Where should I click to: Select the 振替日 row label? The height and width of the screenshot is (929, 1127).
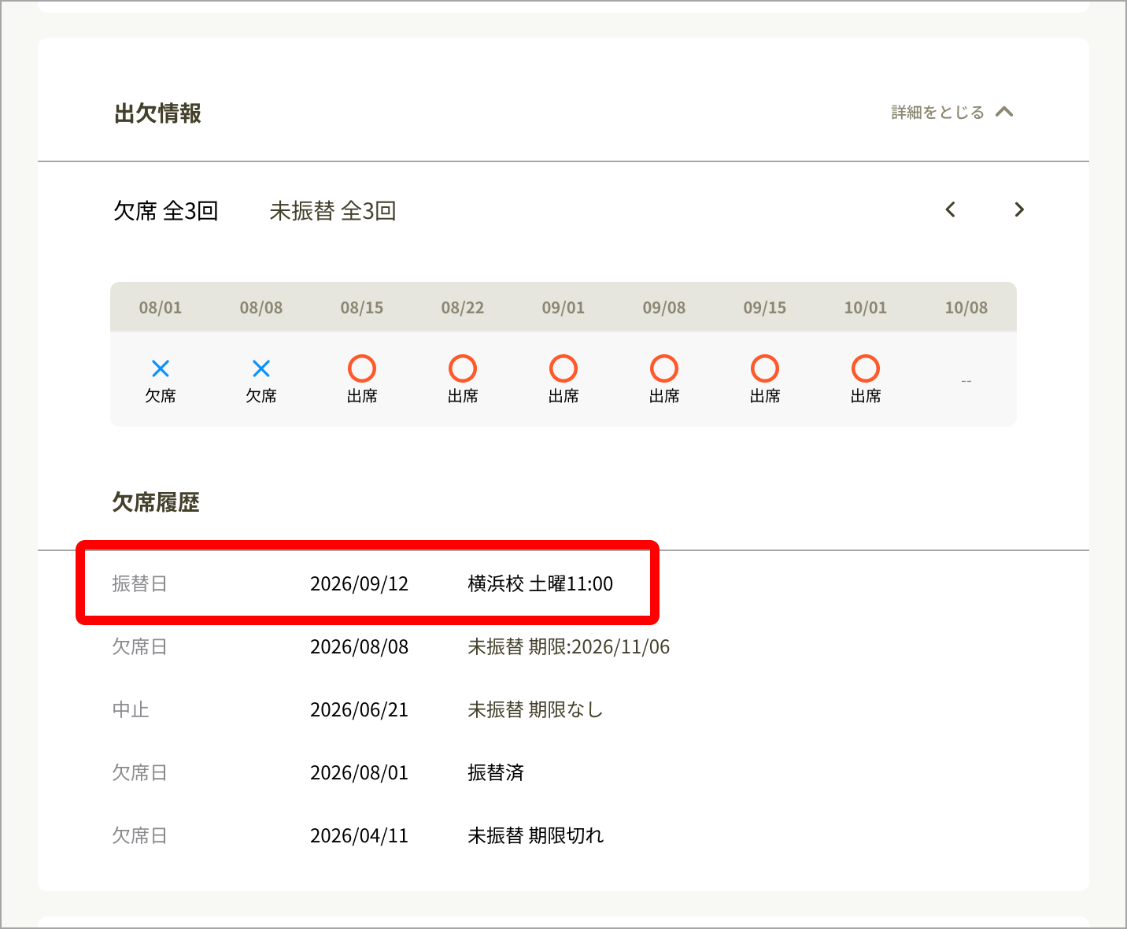(x=139, y=583)
